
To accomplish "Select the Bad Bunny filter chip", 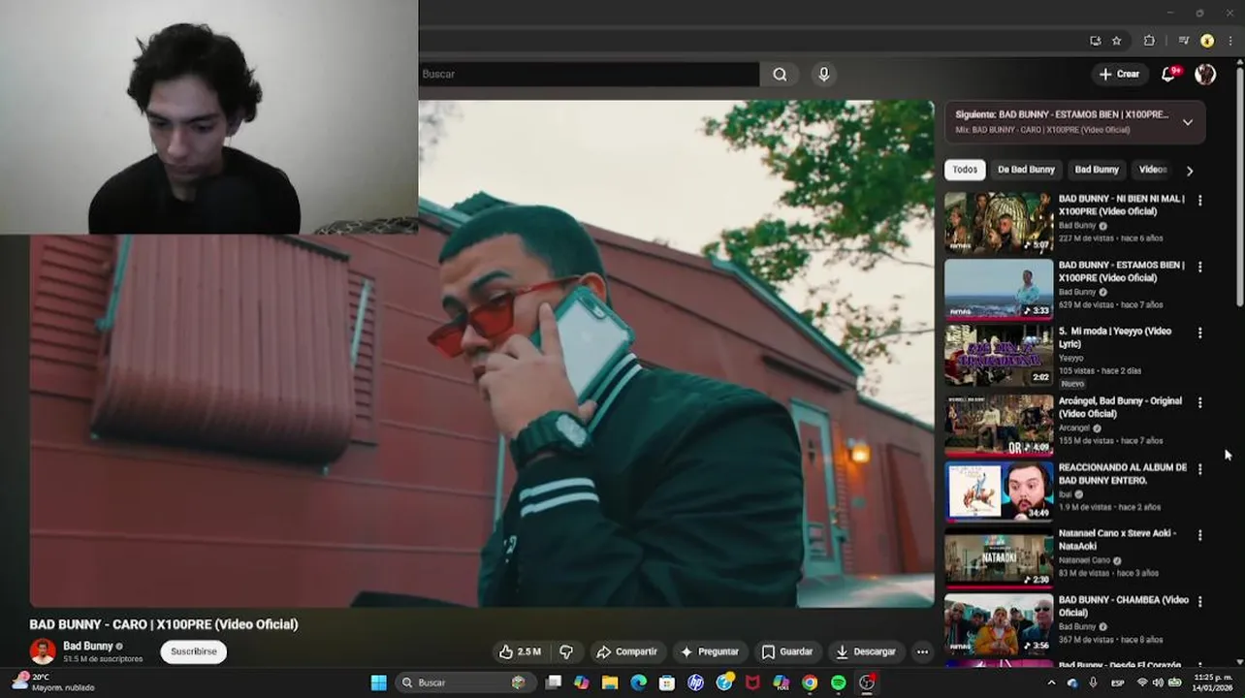I will pyautogui.click(x=1097, y=170).
